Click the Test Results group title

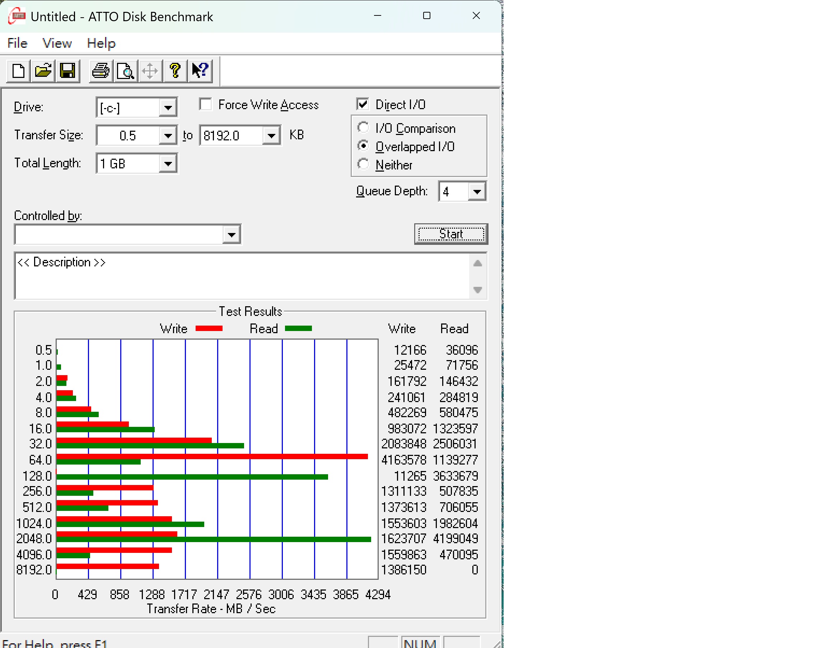tap(251, 312)
